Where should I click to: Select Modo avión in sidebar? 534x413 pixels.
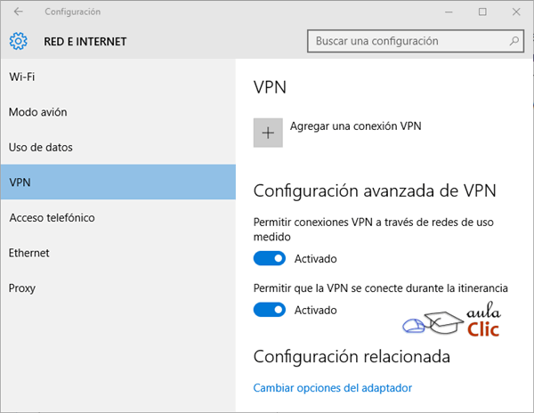38,112
